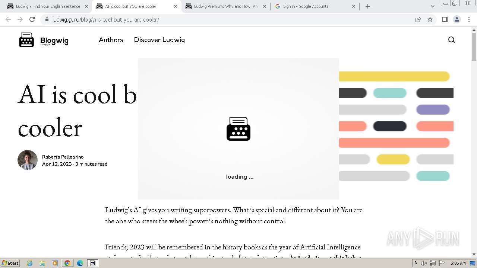
Task: Open the article hero image with colored bars
Action: (x=396, y=127)
